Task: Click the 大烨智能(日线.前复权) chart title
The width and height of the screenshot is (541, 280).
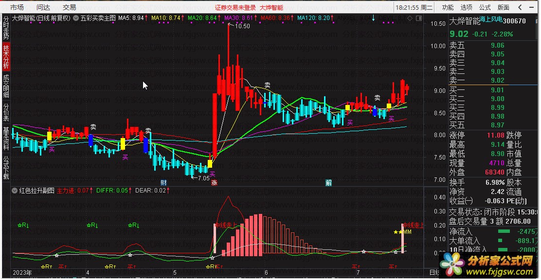Action: point(41,18)
